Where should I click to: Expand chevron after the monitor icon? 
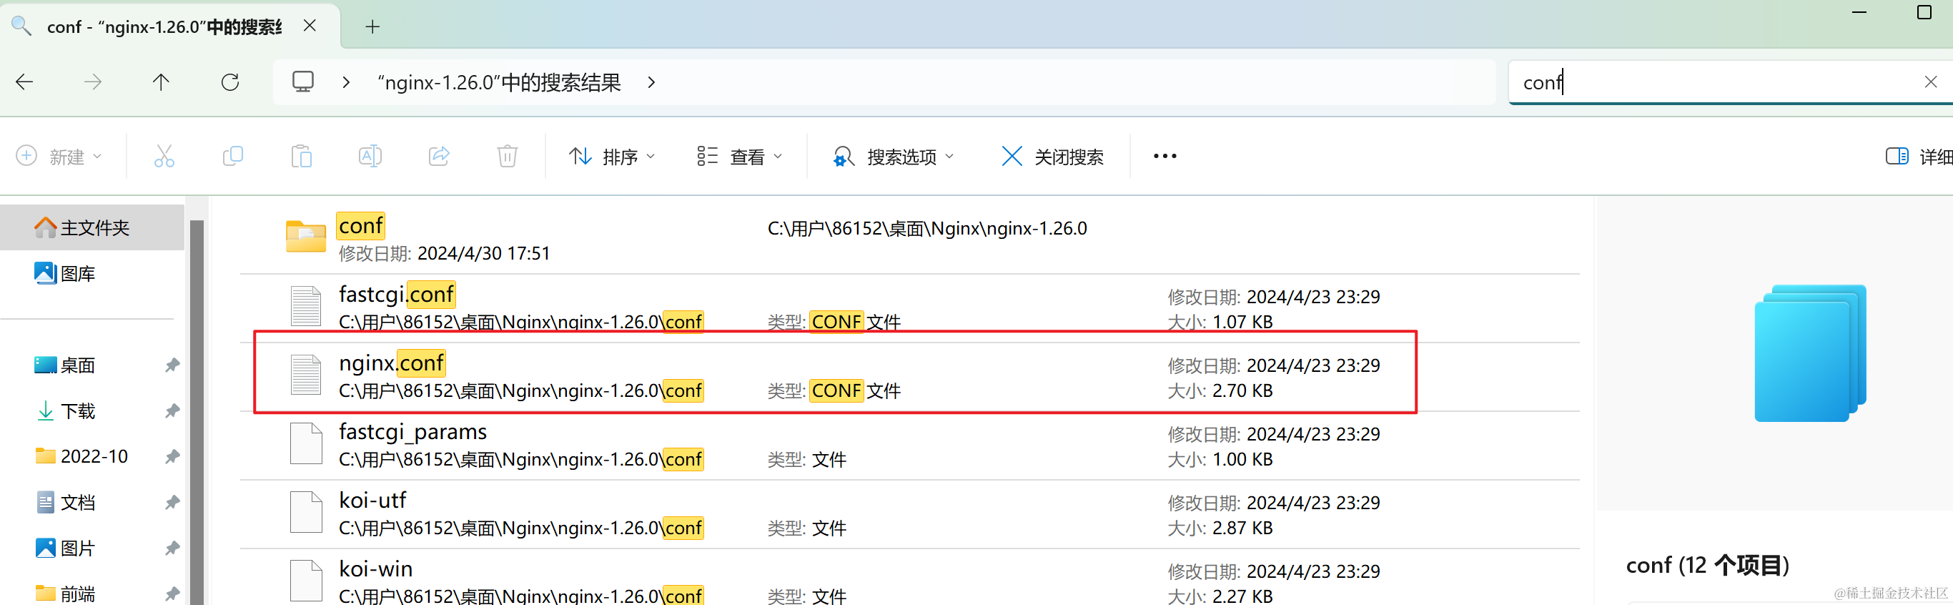(346, 82)
